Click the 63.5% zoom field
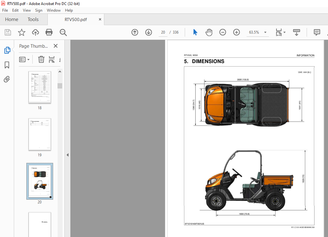The width and height of the screenshot is (328, 237). point(254,32)
